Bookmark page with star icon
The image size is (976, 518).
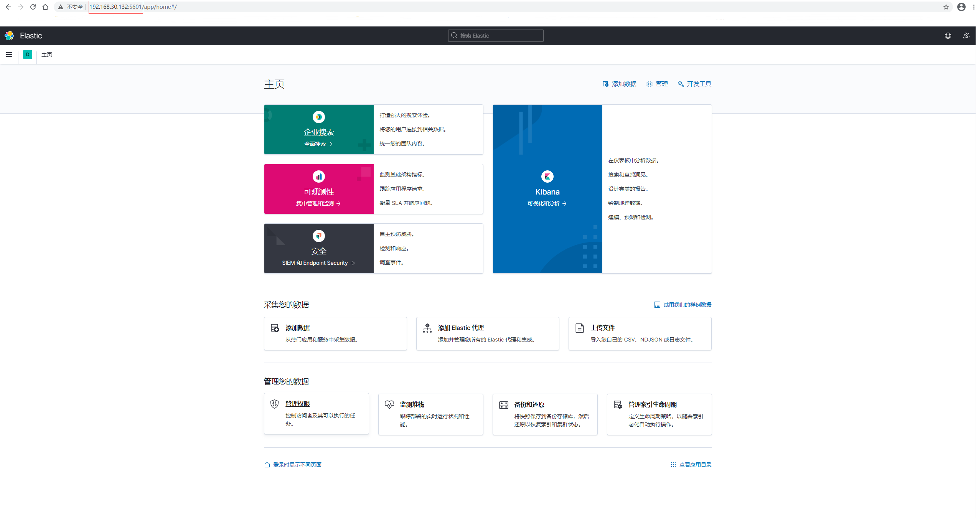pyautogui.click(x=946, y=7)
